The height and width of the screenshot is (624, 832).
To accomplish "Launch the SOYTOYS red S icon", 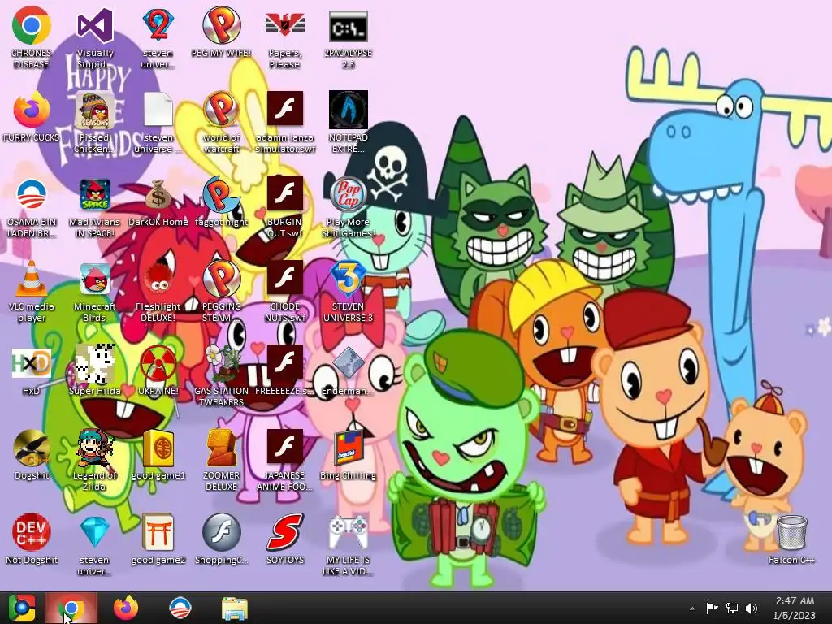I will [x=285, y=532].
